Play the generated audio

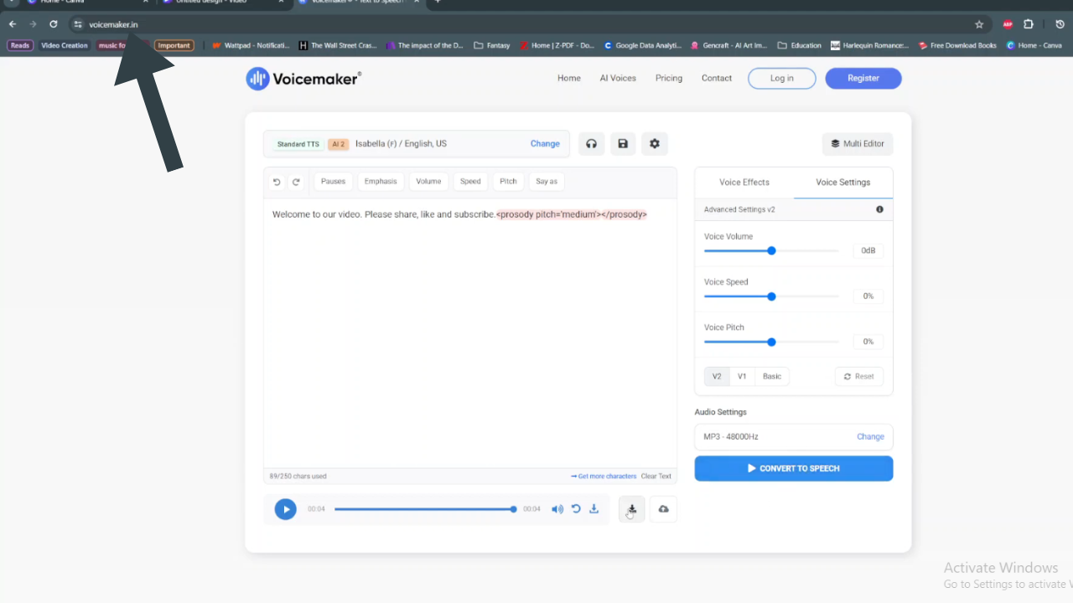coord(286,509)
